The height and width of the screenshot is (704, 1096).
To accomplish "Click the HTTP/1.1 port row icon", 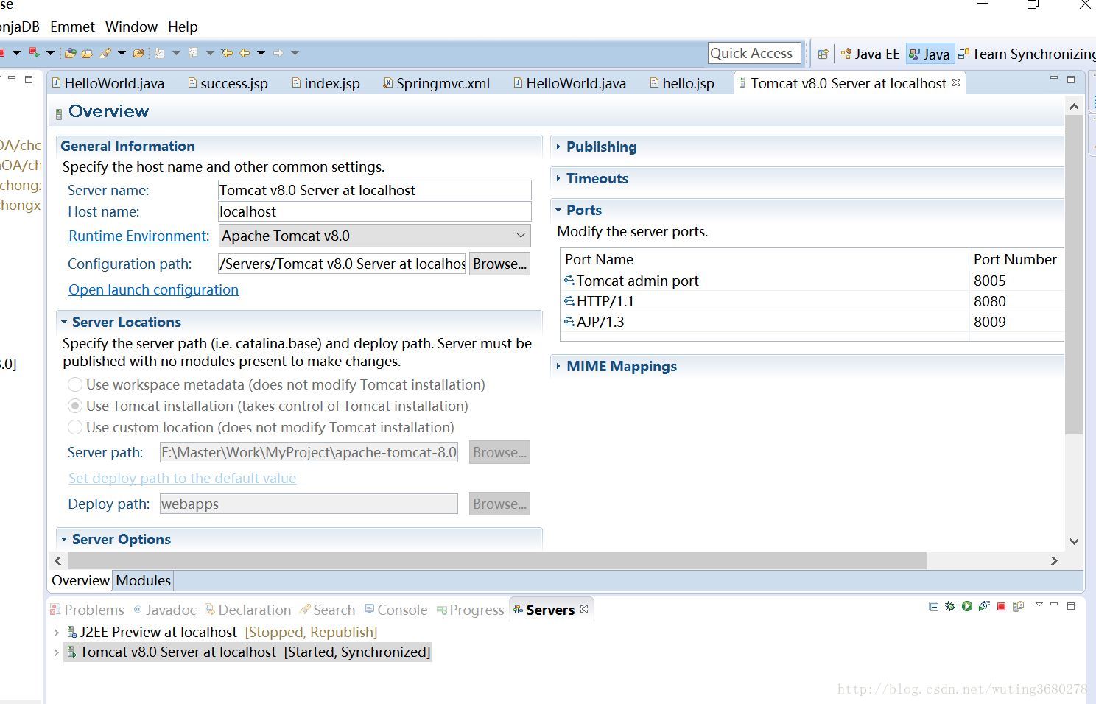I will point(569,301).
